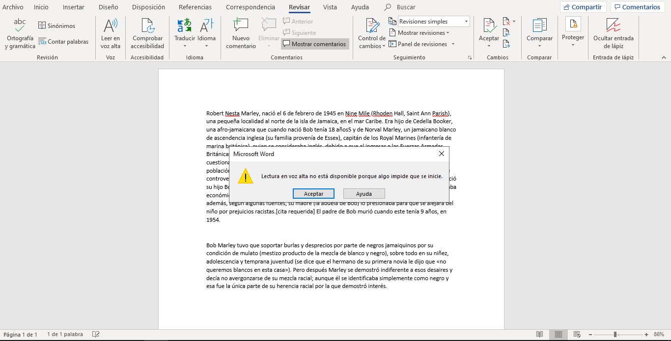Click the Control de cambios icon
Image resolution: width=671 pixels, height=341 pixels.
372,26
